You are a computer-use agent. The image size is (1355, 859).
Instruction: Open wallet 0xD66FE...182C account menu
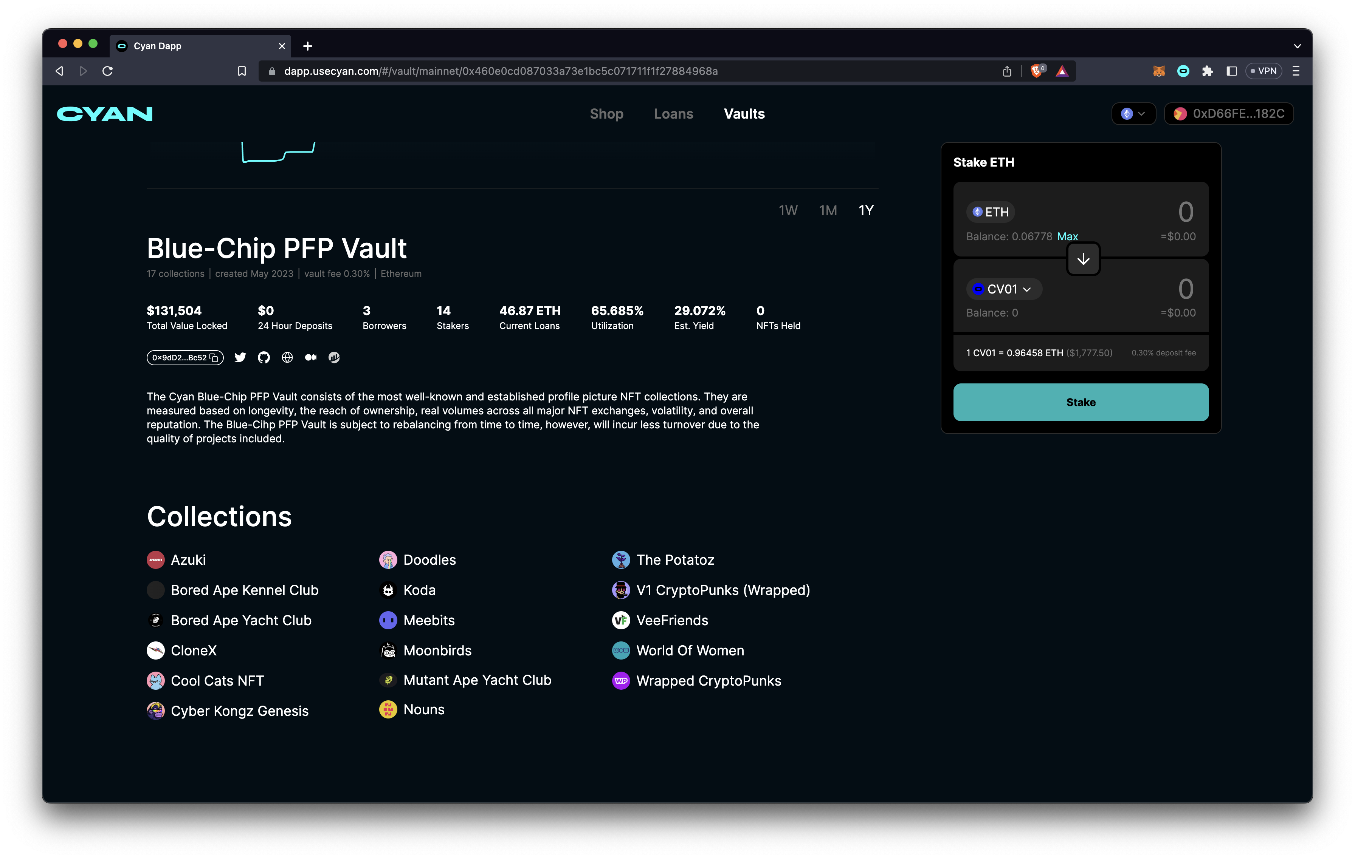pyautogui.click(x=1229, y=114)
